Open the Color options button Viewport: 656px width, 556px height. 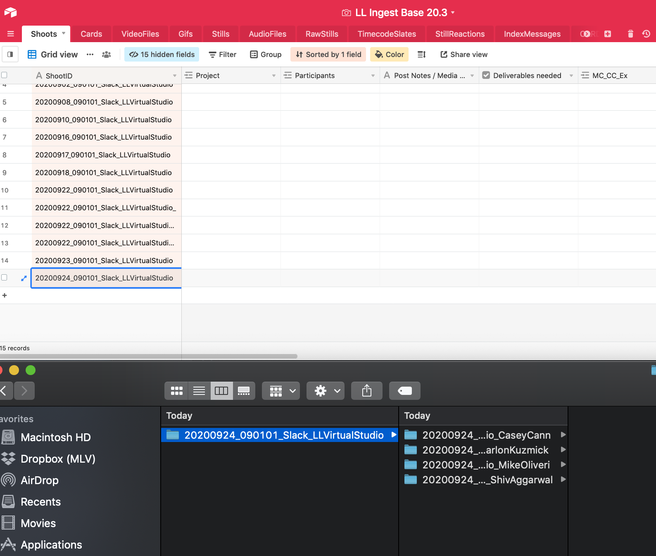click(389, 55)
